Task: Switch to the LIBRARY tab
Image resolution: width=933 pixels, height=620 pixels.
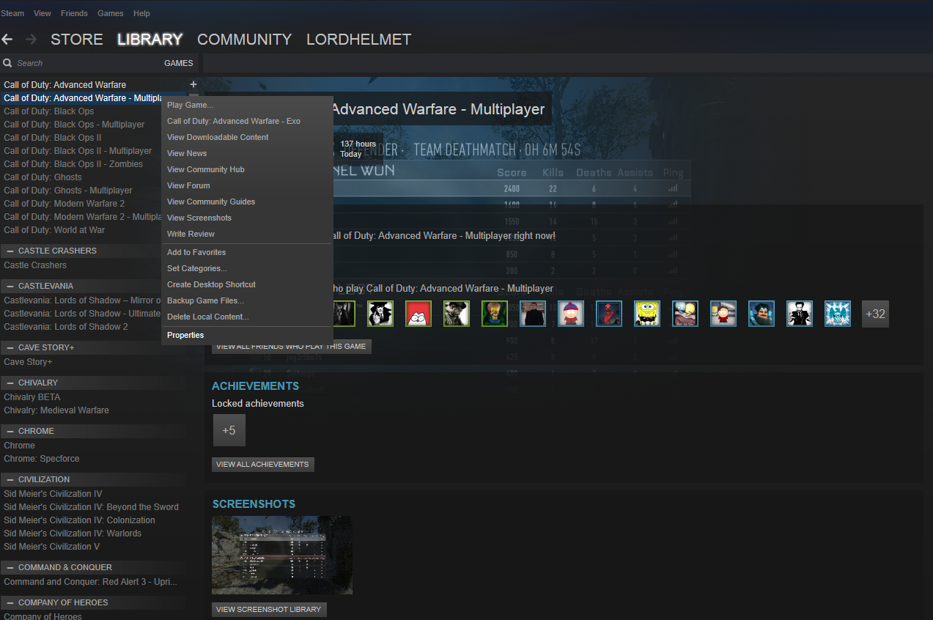Action: click(x=150, y=40)
